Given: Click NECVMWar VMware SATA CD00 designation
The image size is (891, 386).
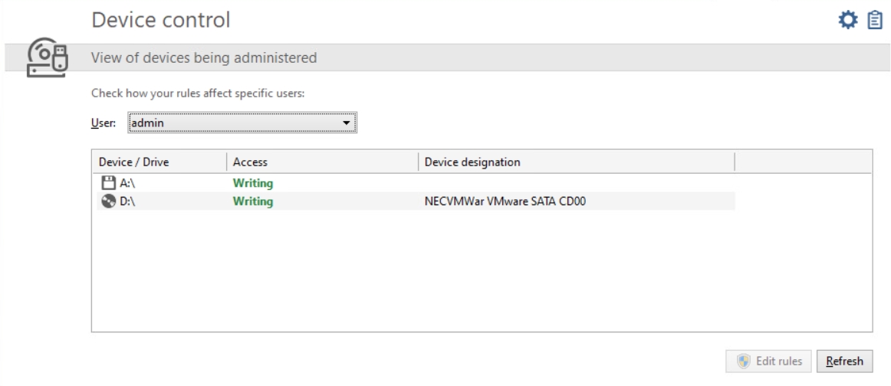Looking at the screenshot, I should 505,201.
